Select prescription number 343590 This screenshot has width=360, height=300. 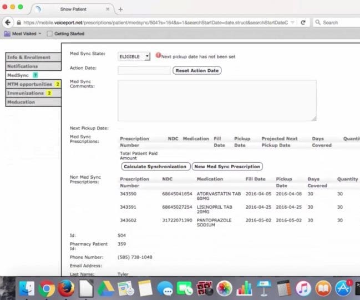point(128,194)
